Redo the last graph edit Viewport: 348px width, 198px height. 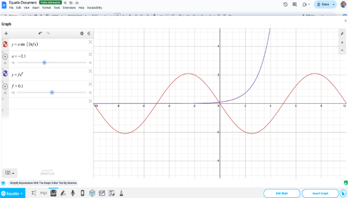tap(47, 33)
